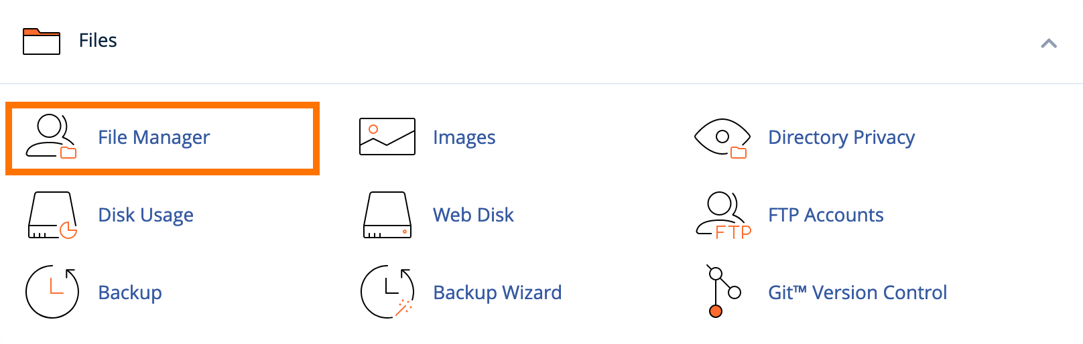Open the File Manager link

click(x=153, y=137)
